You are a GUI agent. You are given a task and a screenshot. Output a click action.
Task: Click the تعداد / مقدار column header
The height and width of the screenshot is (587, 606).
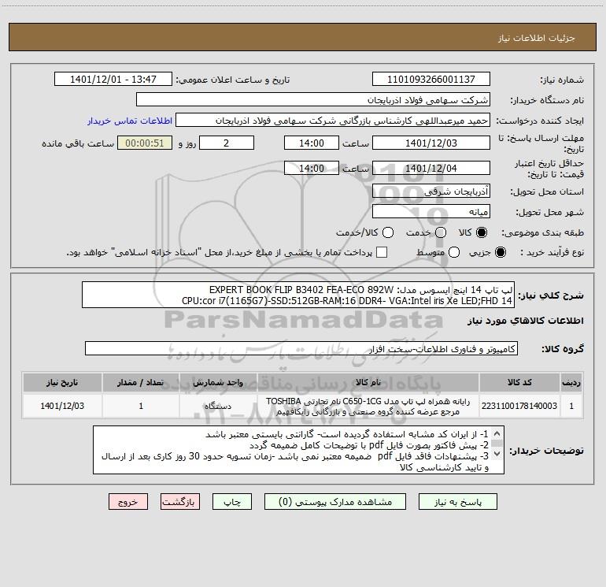point(141,382)
